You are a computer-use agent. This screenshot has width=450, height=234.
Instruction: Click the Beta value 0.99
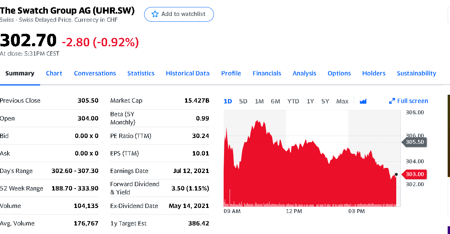coord(202,118)
